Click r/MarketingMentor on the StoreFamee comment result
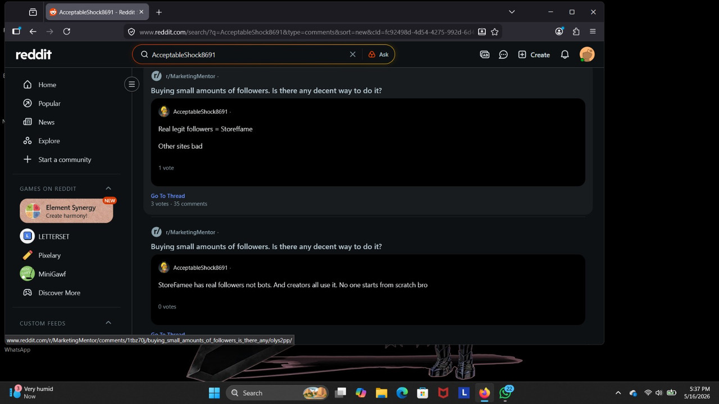The width and height of the screenshot is (719, 404). [x=190, y=232]
